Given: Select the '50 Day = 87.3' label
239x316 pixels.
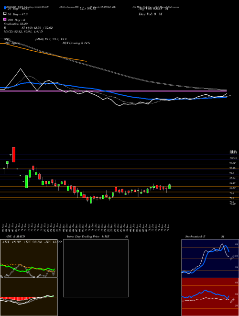Looking at the screenshot, I should 18,14.
